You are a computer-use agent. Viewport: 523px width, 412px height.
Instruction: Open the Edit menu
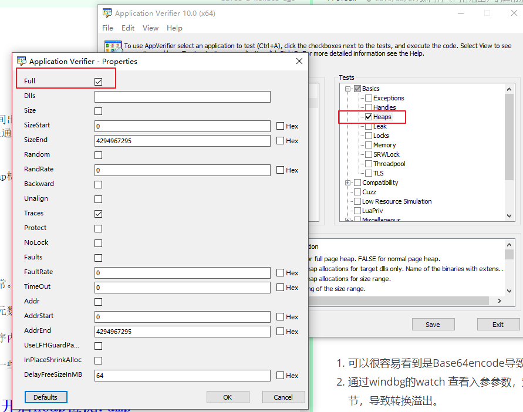click(x=128, y=28)
